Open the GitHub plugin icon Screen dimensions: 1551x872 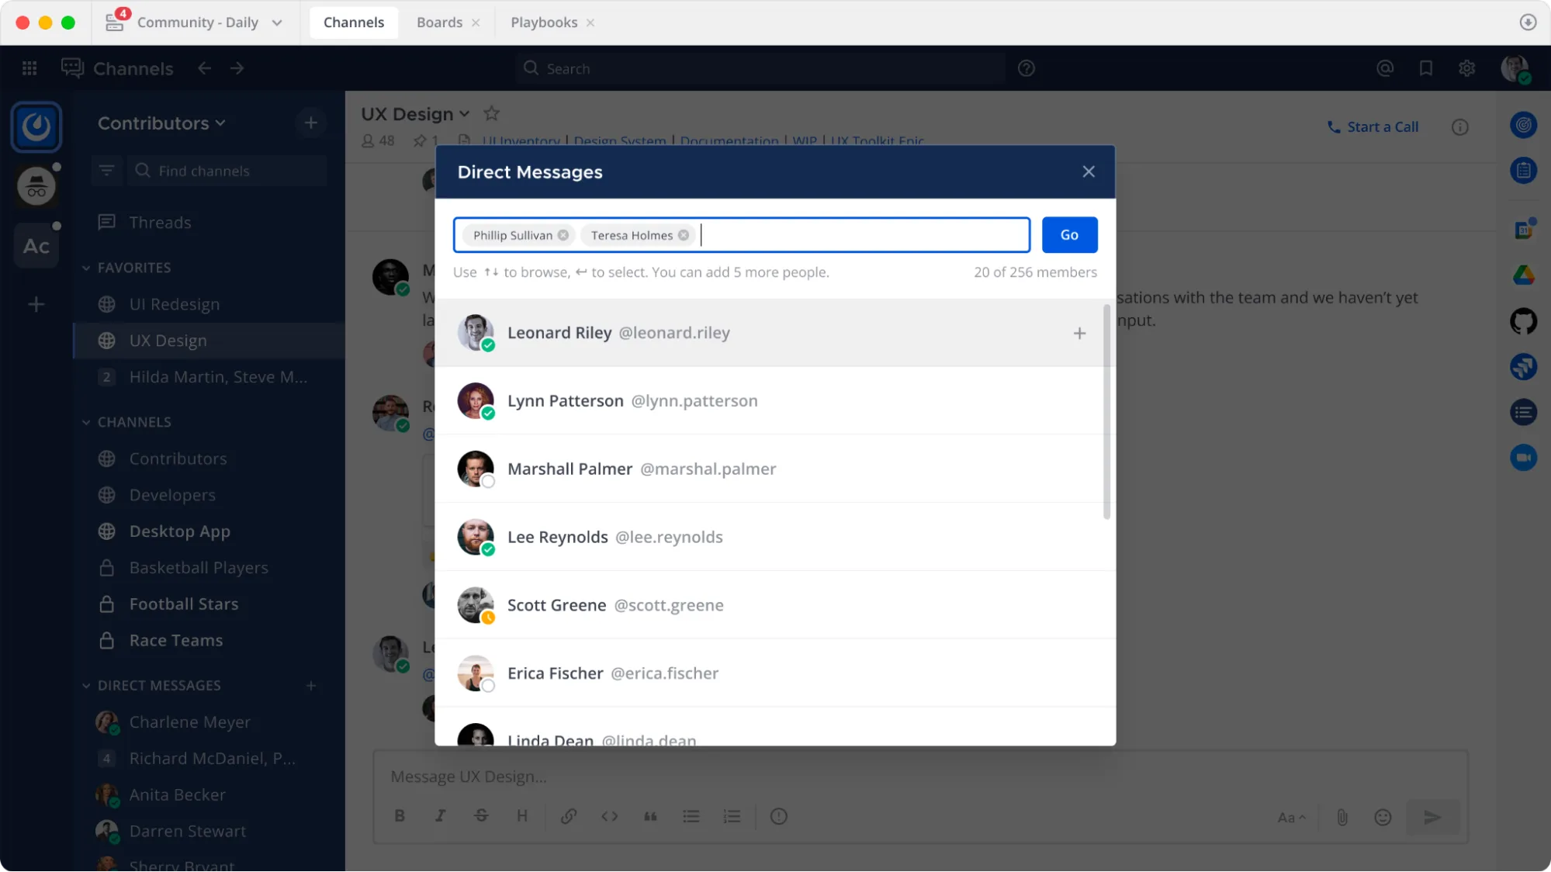tap(1523, 320)
